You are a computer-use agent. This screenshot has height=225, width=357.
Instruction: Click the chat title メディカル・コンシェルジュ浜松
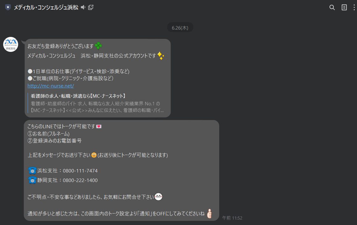tap(46, 8)
